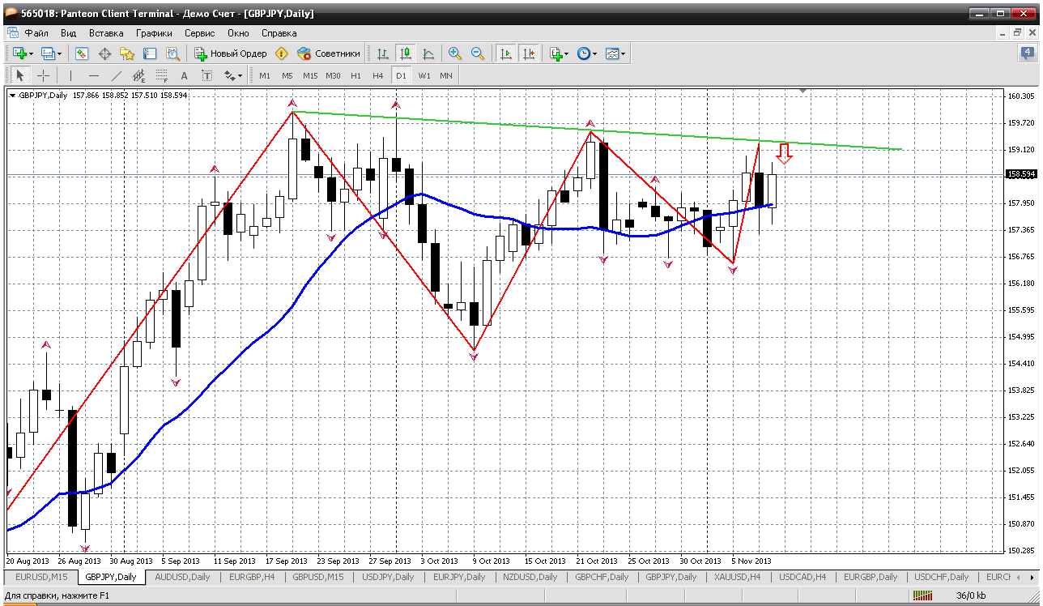Toggle the Navigator folder-star icon

(x=127, y=53)
